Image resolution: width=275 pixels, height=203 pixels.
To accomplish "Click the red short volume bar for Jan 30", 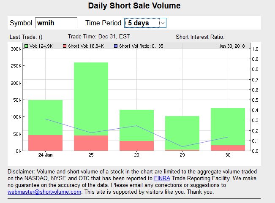I will click(x=228, y=148).
